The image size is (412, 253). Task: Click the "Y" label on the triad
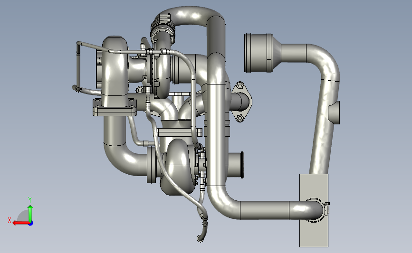click(x=30, y=200)
